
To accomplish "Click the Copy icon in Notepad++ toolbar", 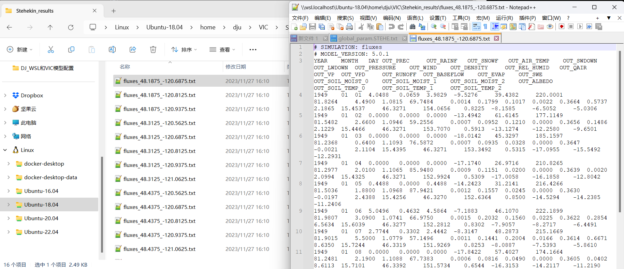I will pos(371,27).
